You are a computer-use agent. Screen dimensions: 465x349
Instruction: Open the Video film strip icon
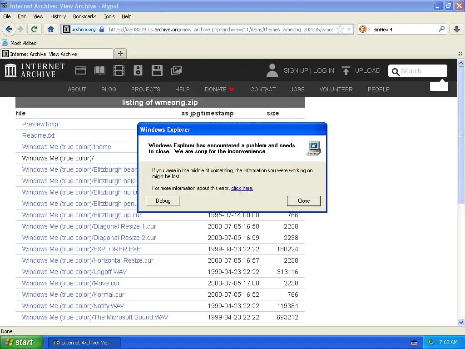(x=119, y=70)
